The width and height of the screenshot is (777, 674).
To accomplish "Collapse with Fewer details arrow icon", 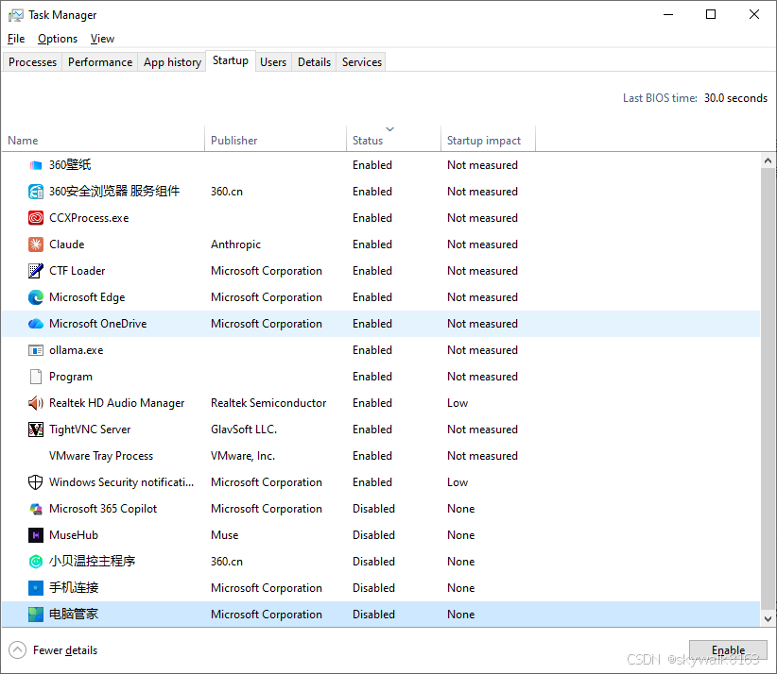I will 17,650.
